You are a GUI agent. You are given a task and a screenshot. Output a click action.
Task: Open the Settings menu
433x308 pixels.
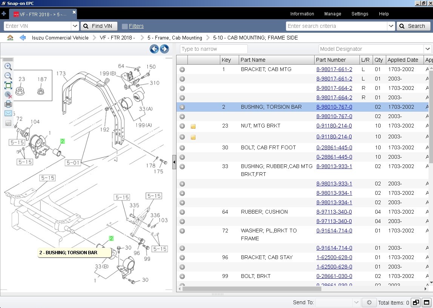pyautogui.click(x=359, y=14)
